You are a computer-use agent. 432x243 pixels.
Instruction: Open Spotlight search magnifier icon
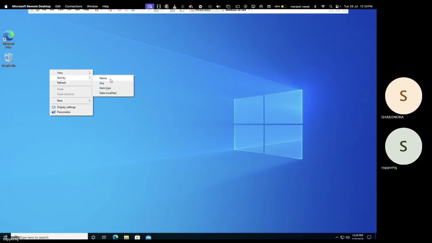(x=331, y=6)
